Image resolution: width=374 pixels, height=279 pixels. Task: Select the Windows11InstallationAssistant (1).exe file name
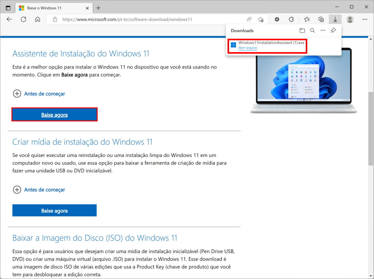[x=271, y=43]
